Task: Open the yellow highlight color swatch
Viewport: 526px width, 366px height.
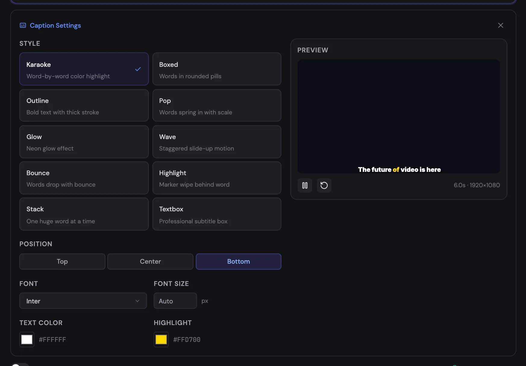Action: (x=161, y=340)
